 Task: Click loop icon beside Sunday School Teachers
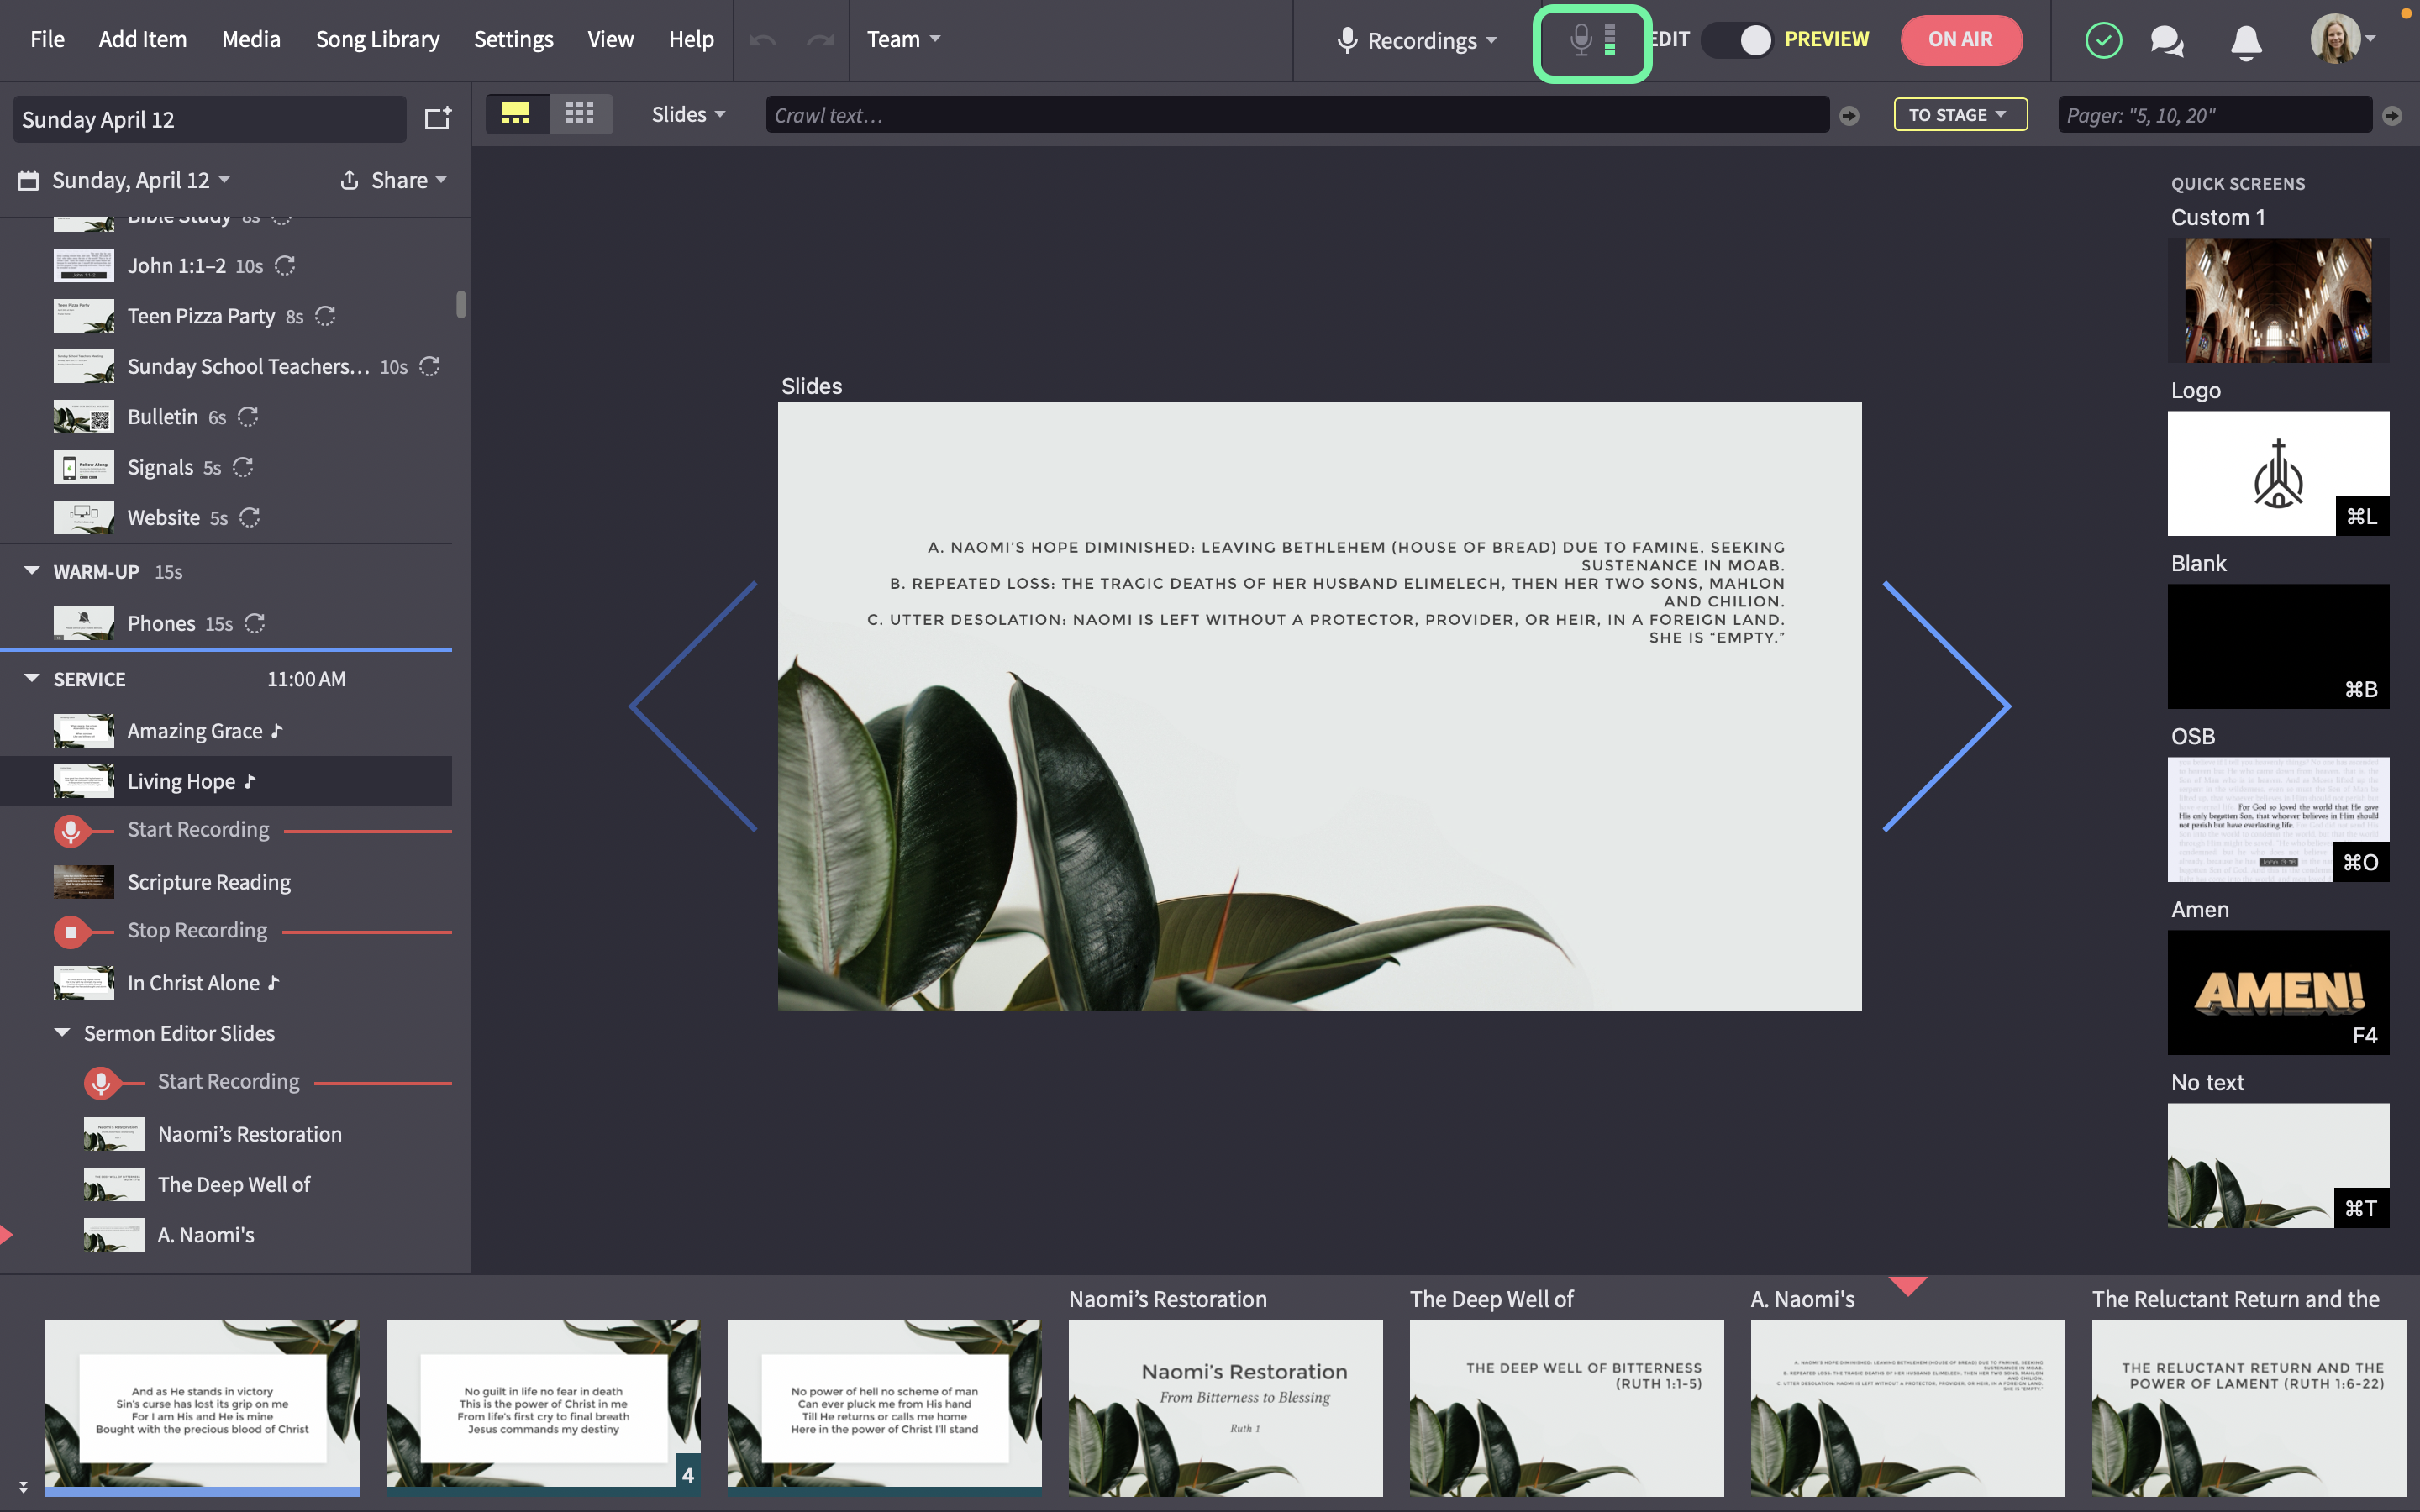tap(430, 366)
